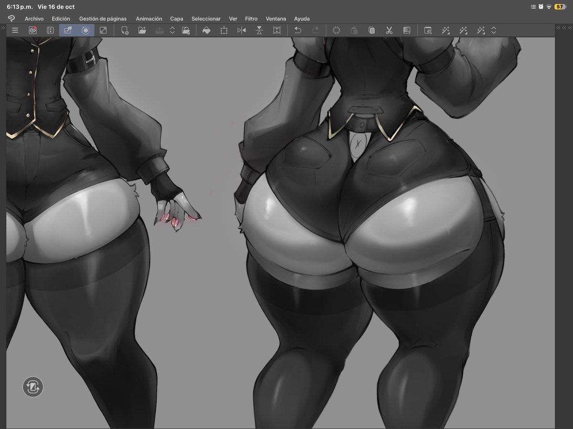Open the Capa menu

pos(176,19)
